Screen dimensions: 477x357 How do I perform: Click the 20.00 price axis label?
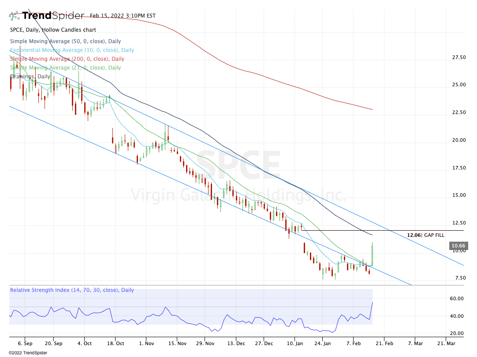[459, 140]
